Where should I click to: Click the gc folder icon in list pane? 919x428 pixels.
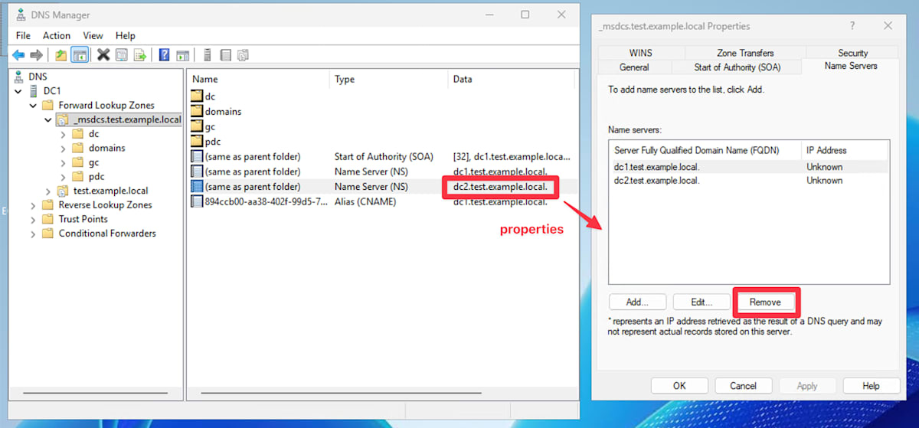pos(197,126)
